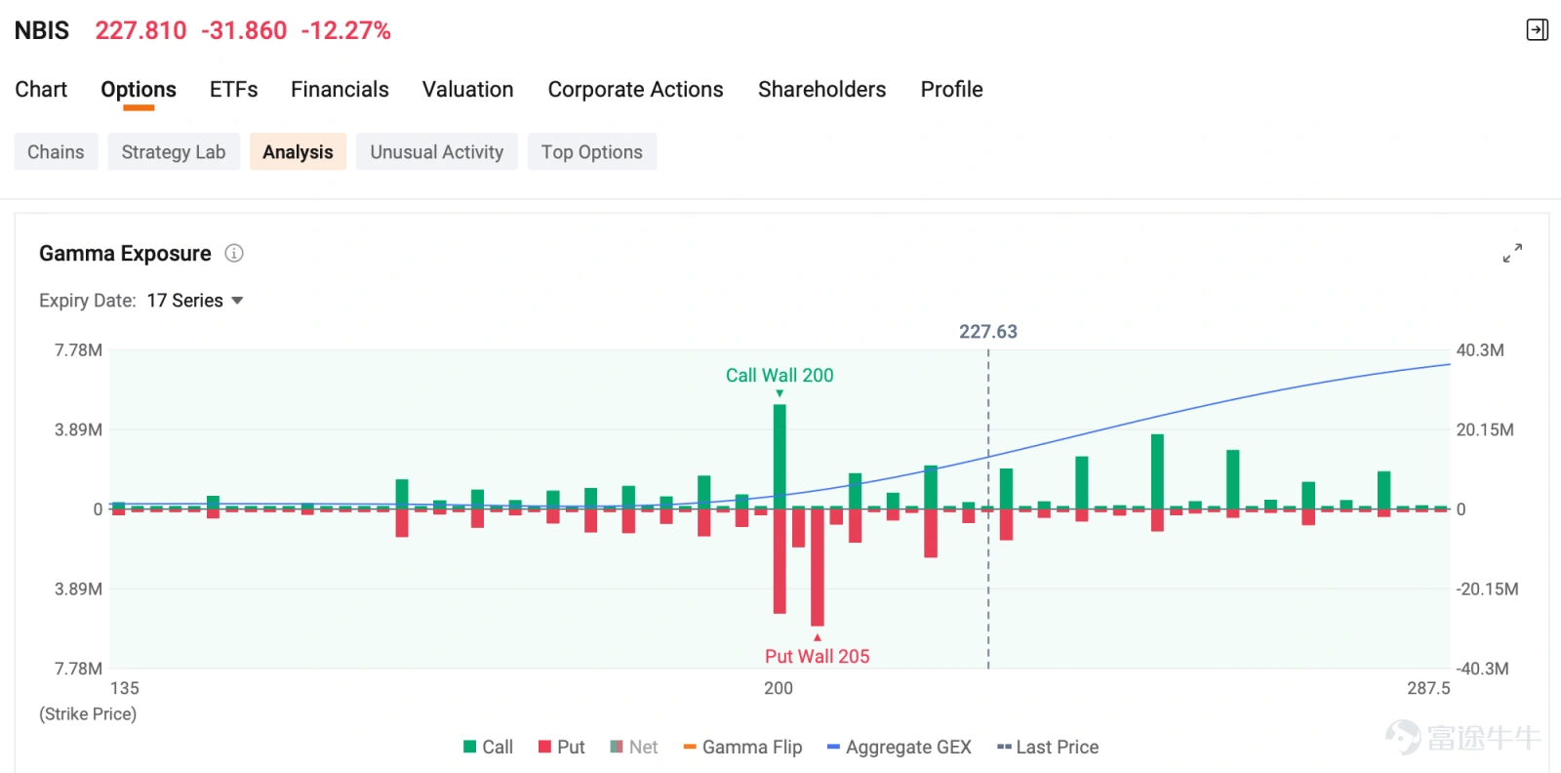Open the Gamma Exposure info tooltip icon
Image resolution: width=1561 pixels, height=773 pixels.
pos(234,253)
